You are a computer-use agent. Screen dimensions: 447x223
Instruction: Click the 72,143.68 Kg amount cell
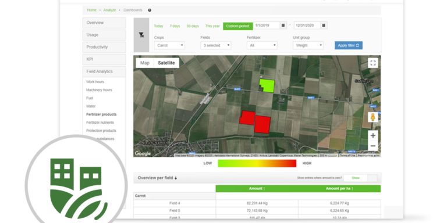tap(257, 211)
